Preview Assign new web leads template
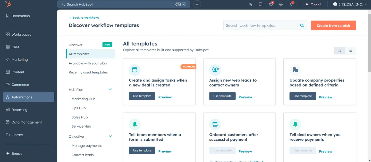This screenshot has width=371, height=162. click(x=245, y=97)
